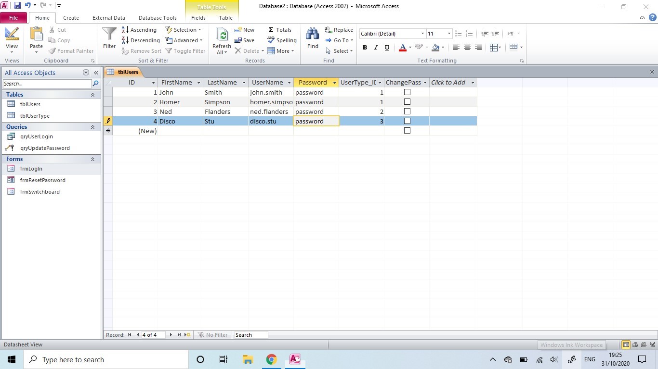Go to first record navigation icon
Image resolution: width=658 pixels, height=369 pixels.
click(x=130, y=335)
